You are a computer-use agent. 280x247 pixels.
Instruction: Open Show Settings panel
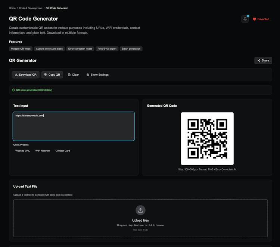tap(97, 75)
